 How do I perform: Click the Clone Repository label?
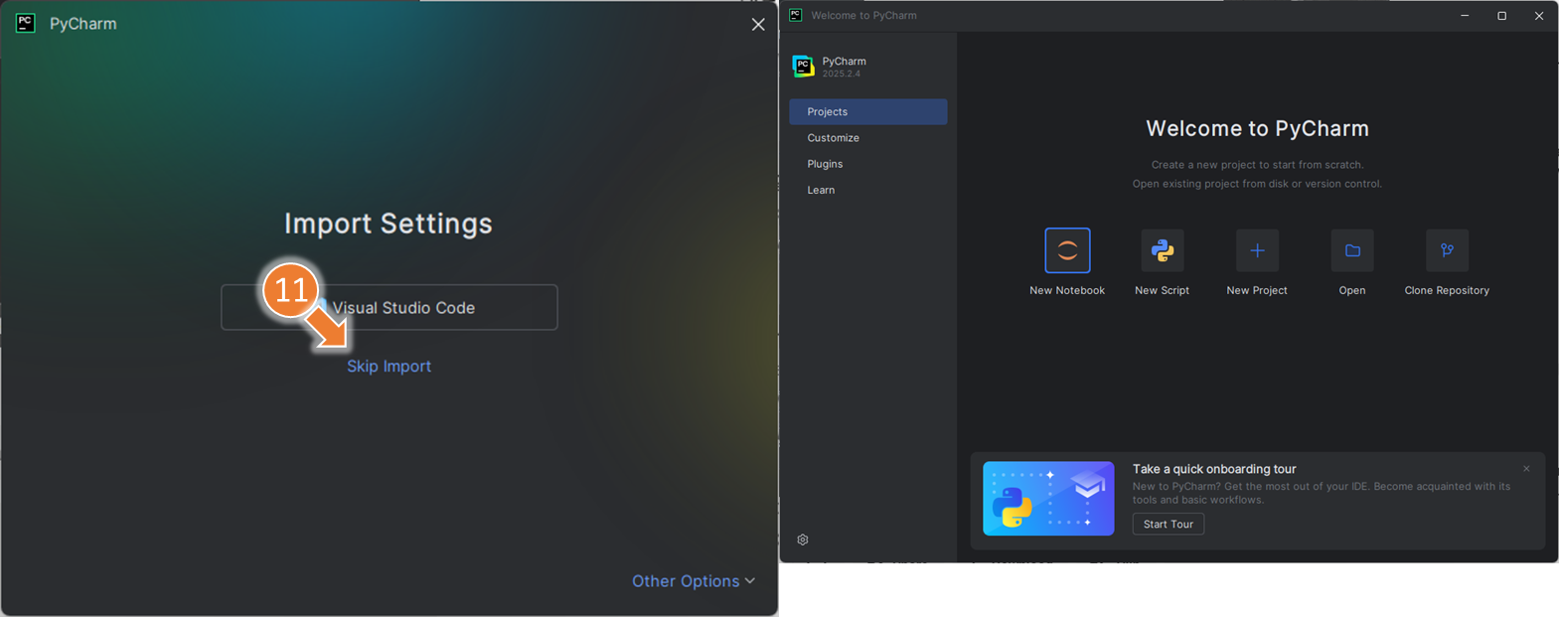pyautogui.click(x=1447, y=290)
